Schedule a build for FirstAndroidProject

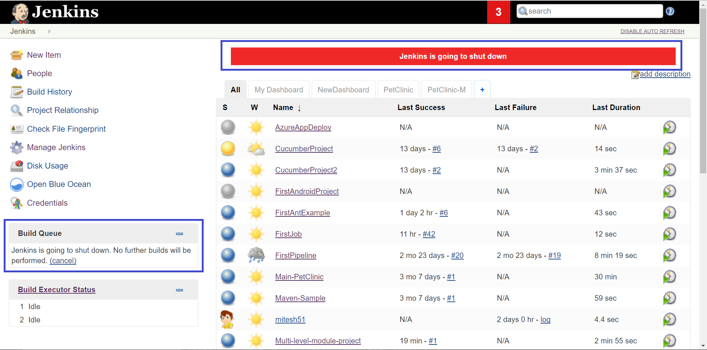click(x=669, y=191)
